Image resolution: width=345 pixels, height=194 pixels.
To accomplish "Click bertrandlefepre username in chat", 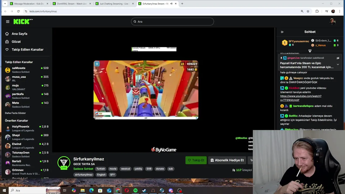I will pyautogui.click(x=303, y=106).
